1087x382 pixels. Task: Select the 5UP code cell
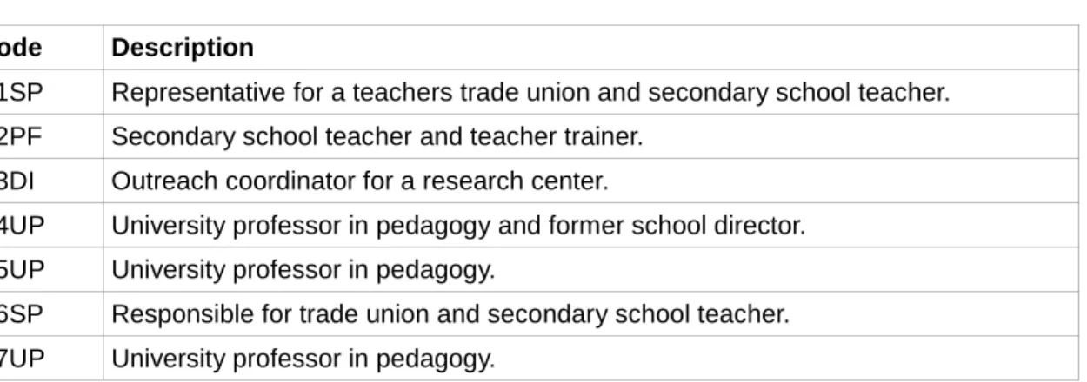pyautogui.click(x=50, y=269)
